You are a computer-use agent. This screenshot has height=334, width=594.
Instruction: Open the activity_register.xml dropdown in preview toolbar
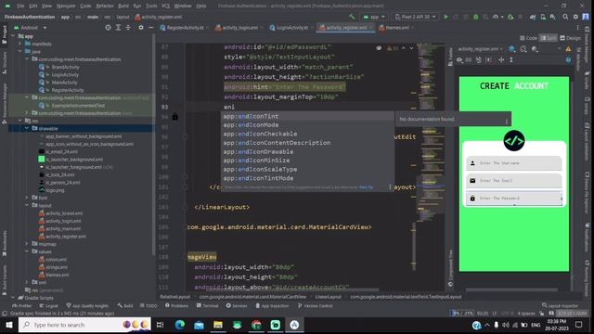coord(480,49)
